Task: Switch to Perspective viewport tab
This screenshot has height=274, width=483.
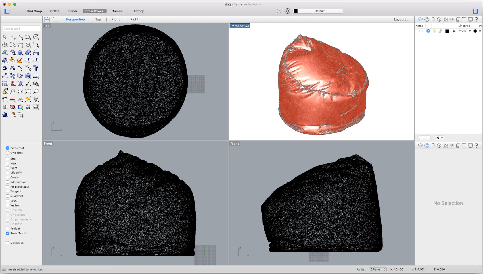Action: 75,20
